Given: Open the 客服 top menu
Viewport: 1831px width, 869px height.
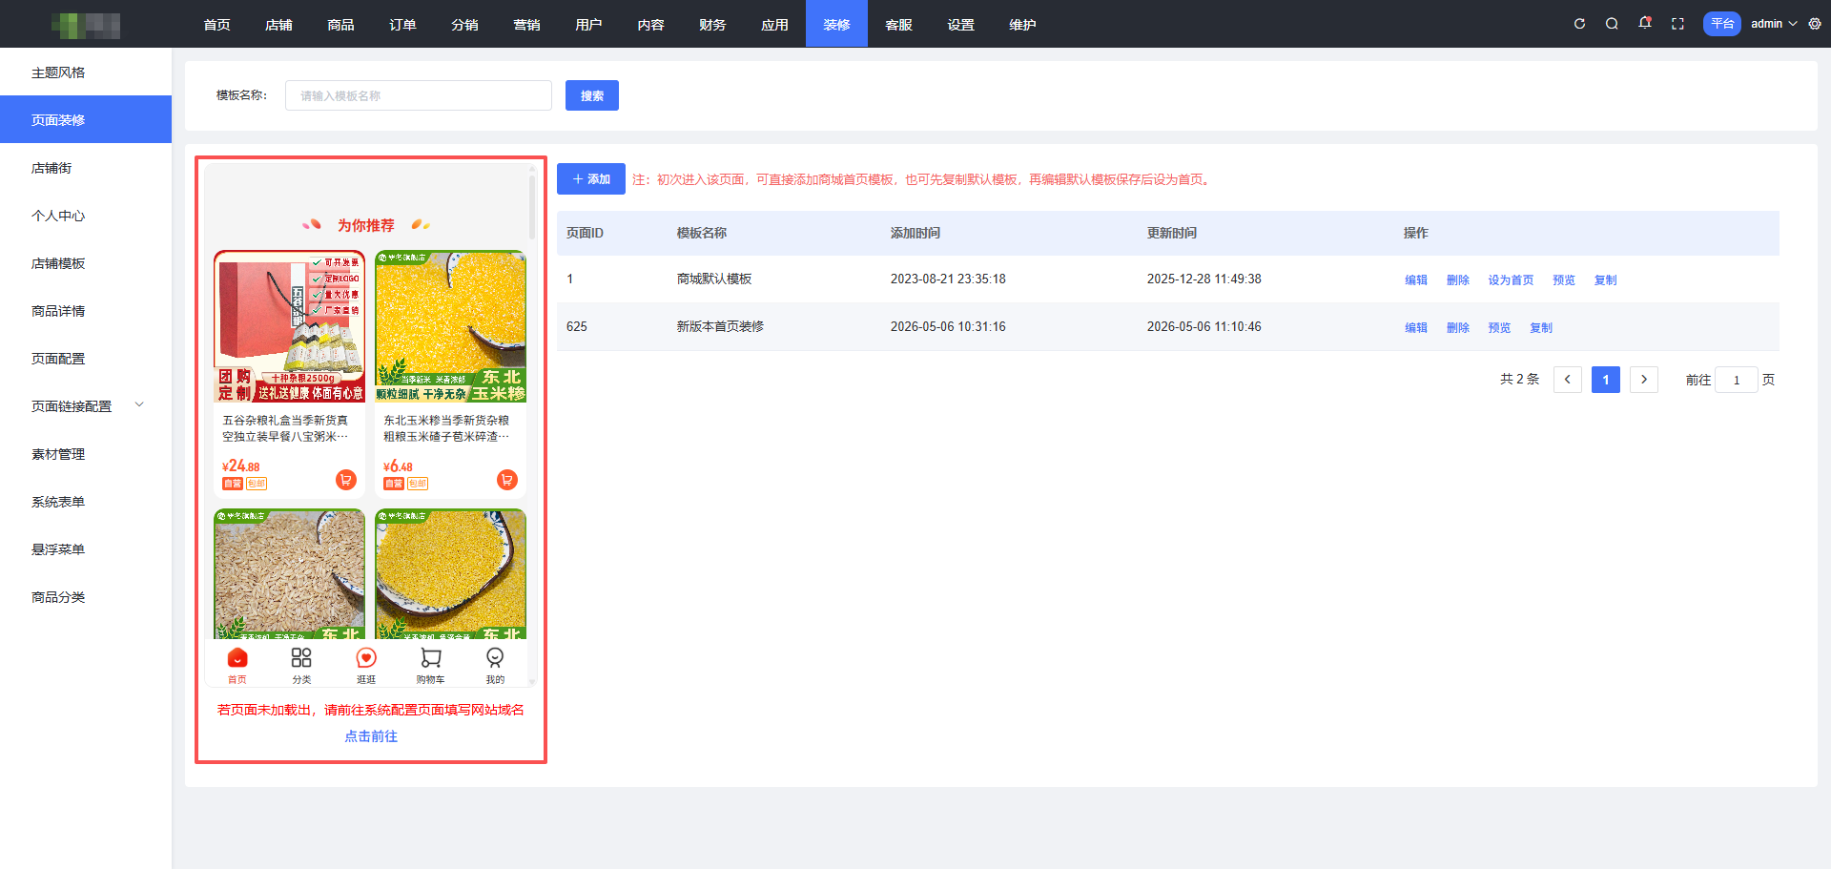Looking at the screenshot, I should coord(899,24).
